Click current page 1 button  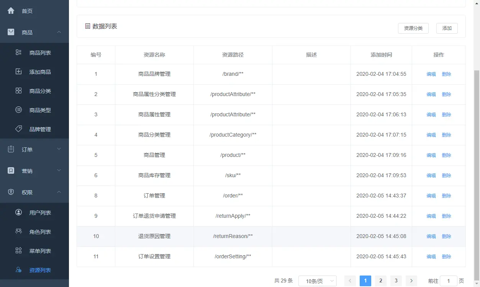[365, 281]
